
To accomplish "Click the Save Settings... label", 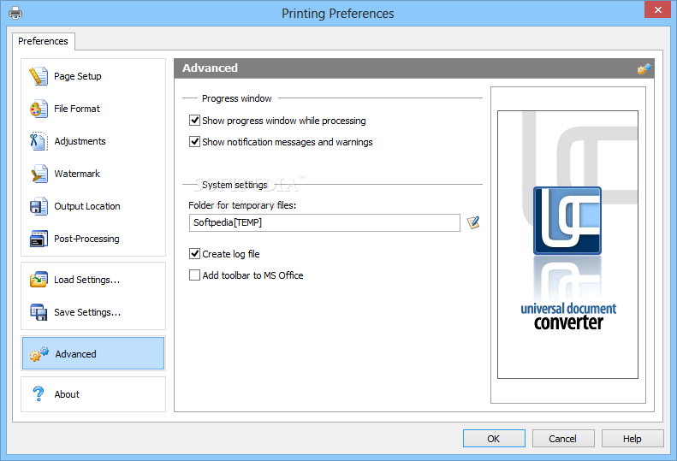I will [87, 312].
